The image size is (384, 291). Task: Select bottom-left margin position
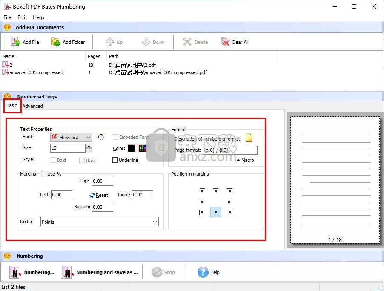202,212
